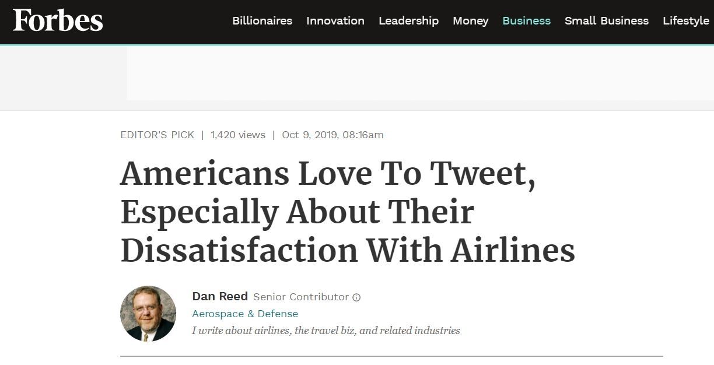Click the blank ad banner area
The height and width of the screenshot is (365, 714).
pyautogui.click(x=420, y=73)
